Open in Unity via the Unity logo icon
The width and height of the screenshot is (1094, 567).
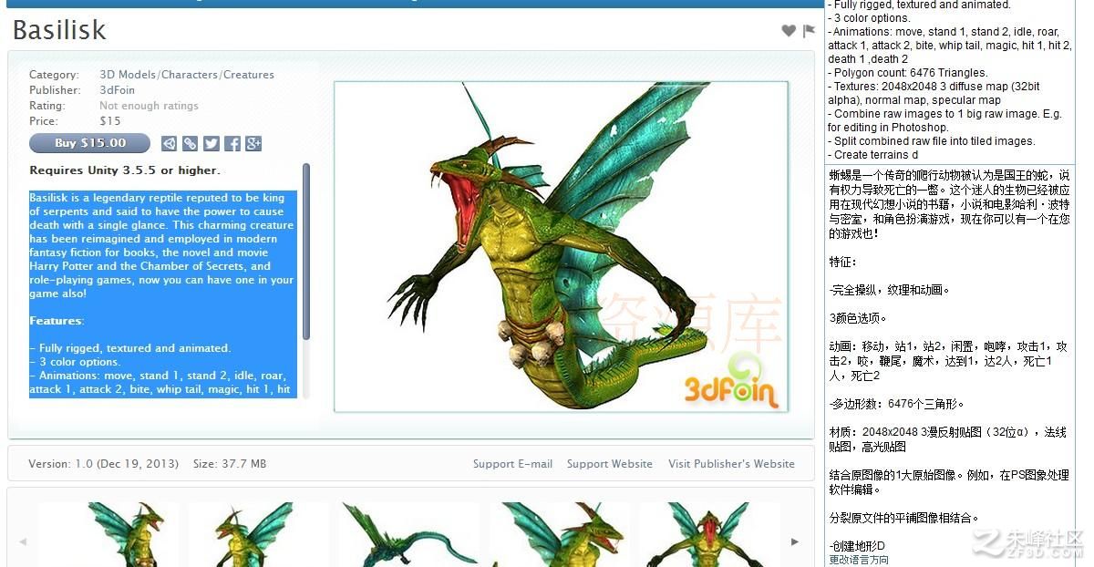click(x=170, y=143)
